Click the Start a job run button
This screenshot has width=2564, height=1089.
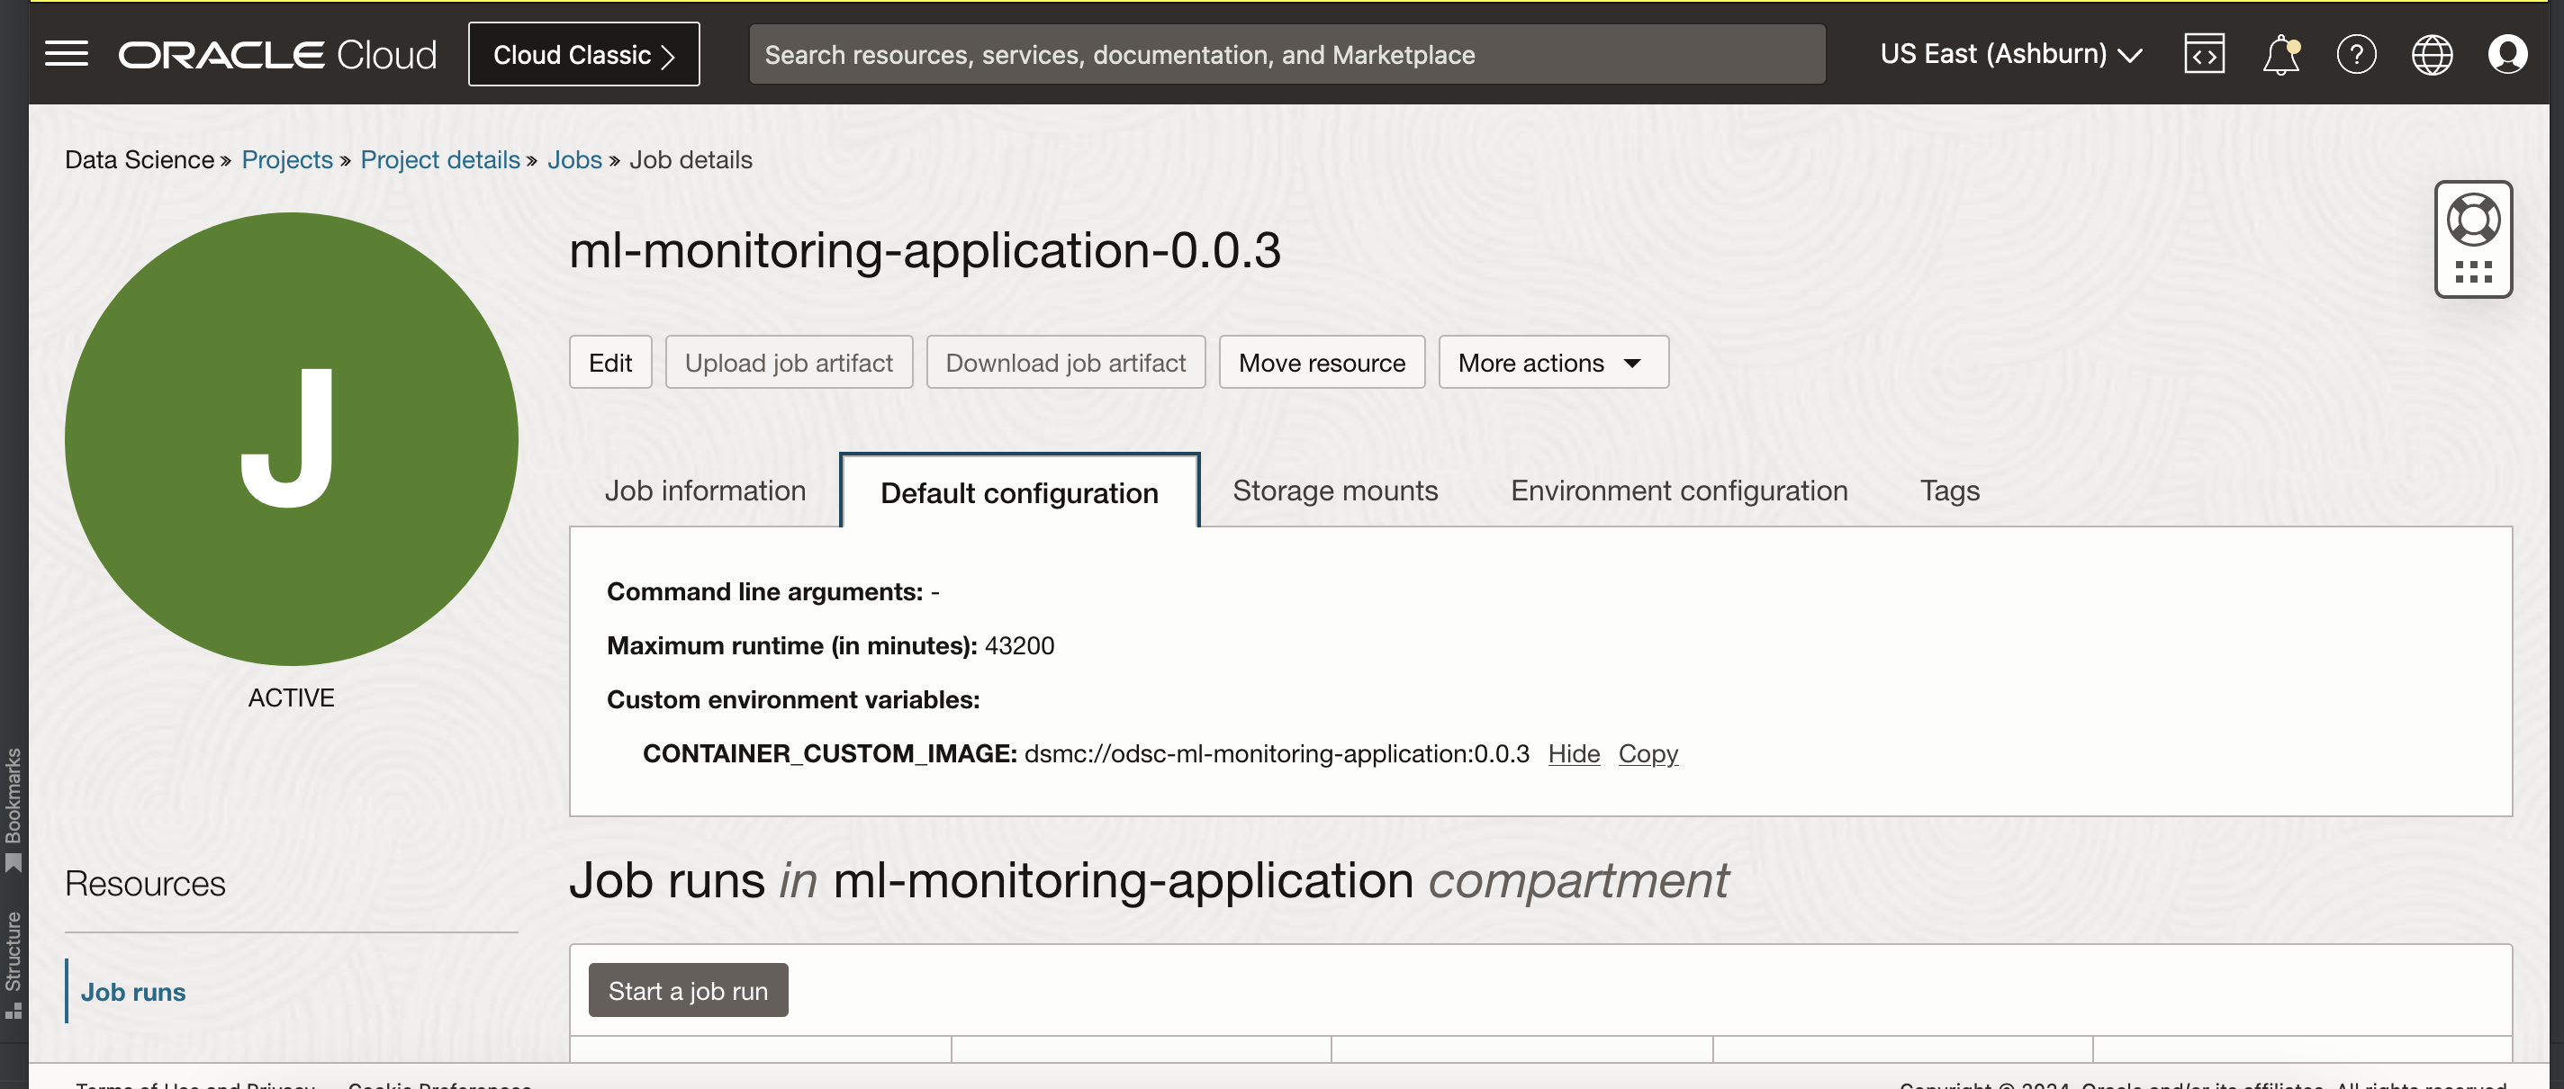click(x=687, y=989)
